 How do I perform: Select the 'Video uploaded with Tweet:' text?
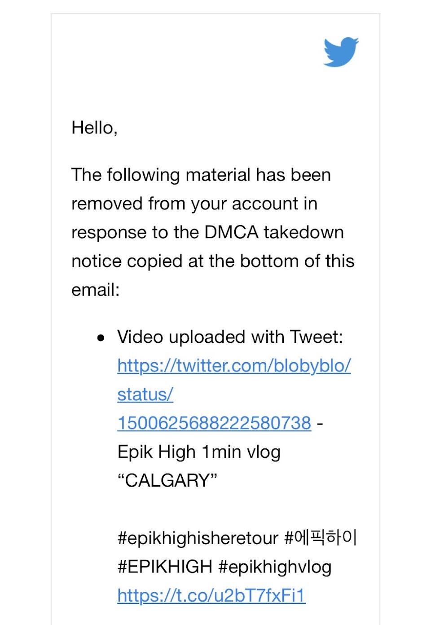230,337
